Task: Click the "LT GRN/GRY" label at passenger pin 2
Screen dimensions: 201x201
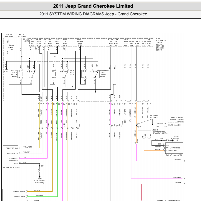Action: point(38,195)
